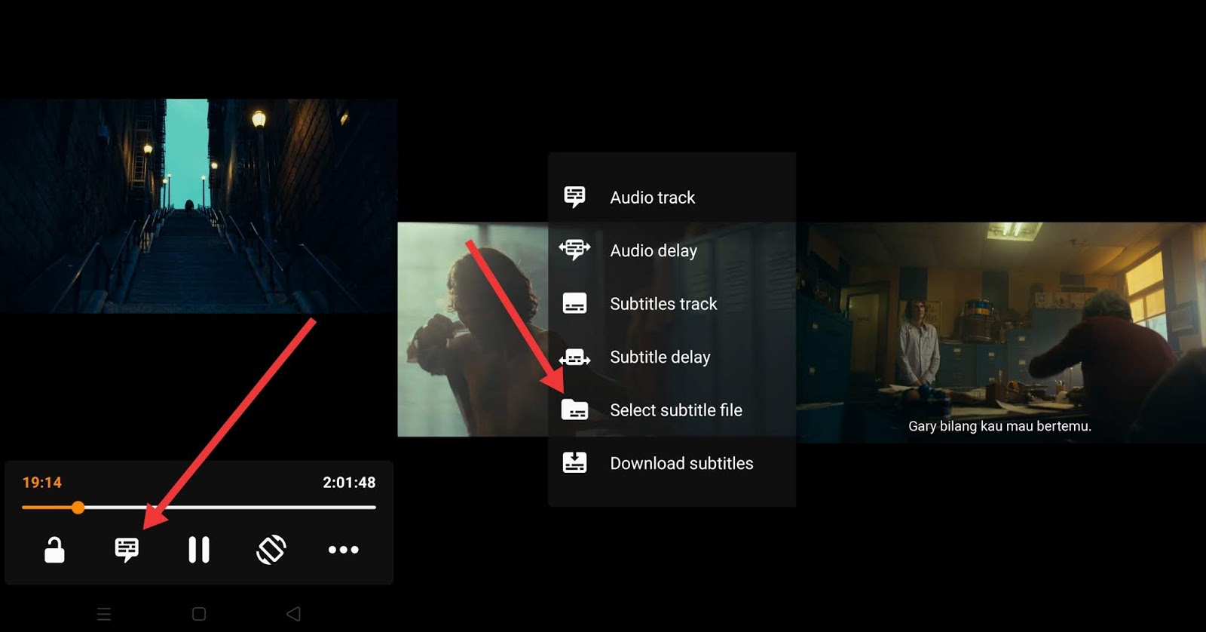This screenshot has height=632, width=1206.
Task: Tap the subtitle text Gary bilang kau mau bertemu
Action: (x=999, y=426)
